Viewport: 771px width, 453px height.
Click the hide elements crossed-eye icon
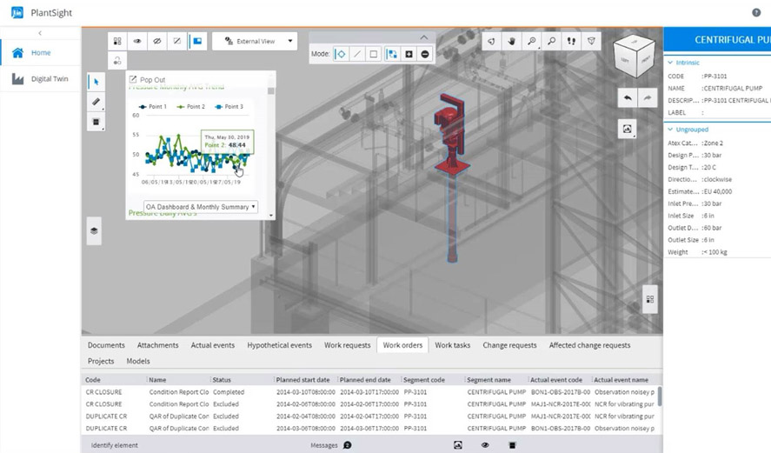(x=157, y=42)
